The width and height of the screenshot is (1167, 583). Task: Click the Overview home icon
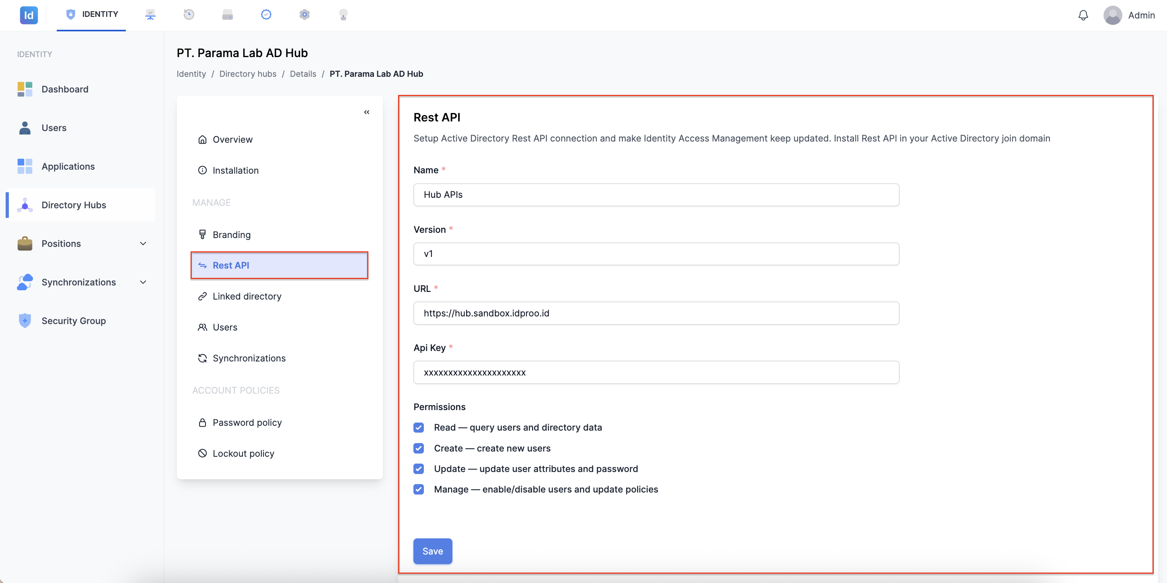tap(202, 140)
